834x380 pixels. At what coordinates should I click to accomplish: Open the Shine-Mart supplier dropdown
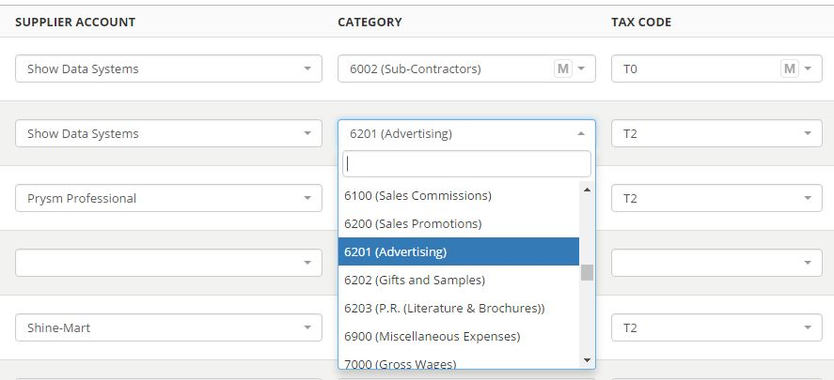(168, 327)
